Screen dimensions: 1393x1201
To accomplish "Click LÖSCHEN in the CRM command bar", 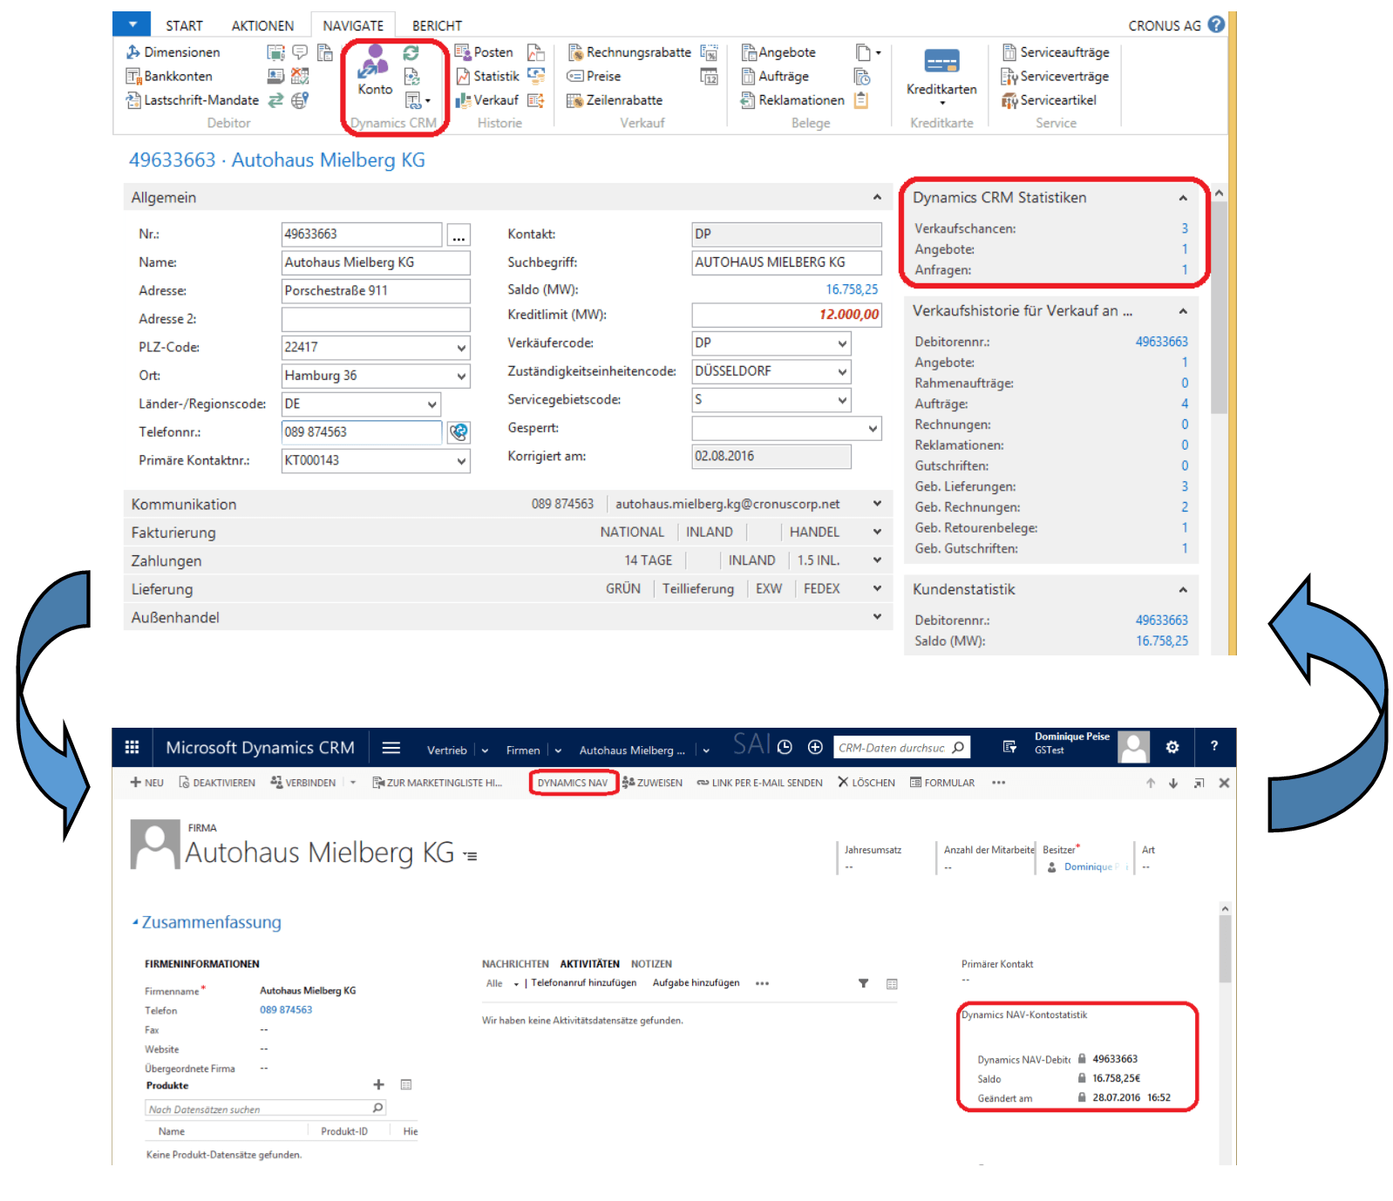I will tap(866, 783).
